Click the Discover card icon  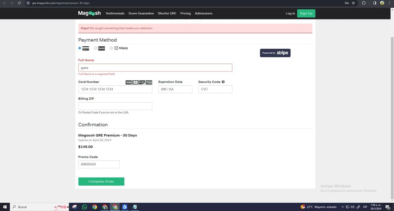(142, 82)
